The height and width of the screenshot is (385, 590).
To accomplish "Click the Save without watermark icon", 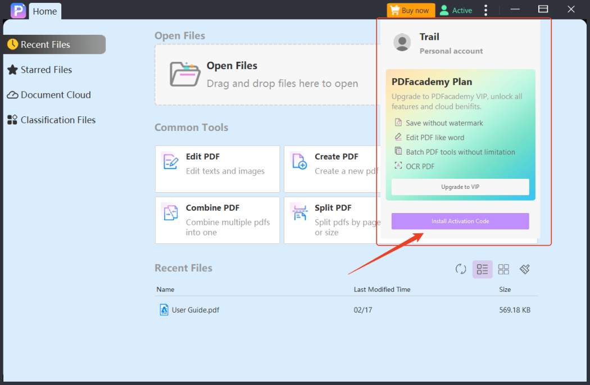I will click(x=398, y=123).
